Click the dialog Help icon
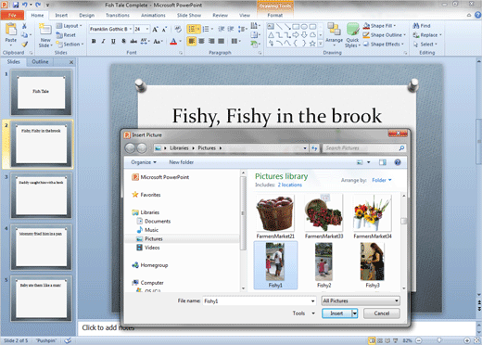 click(398, 162)
